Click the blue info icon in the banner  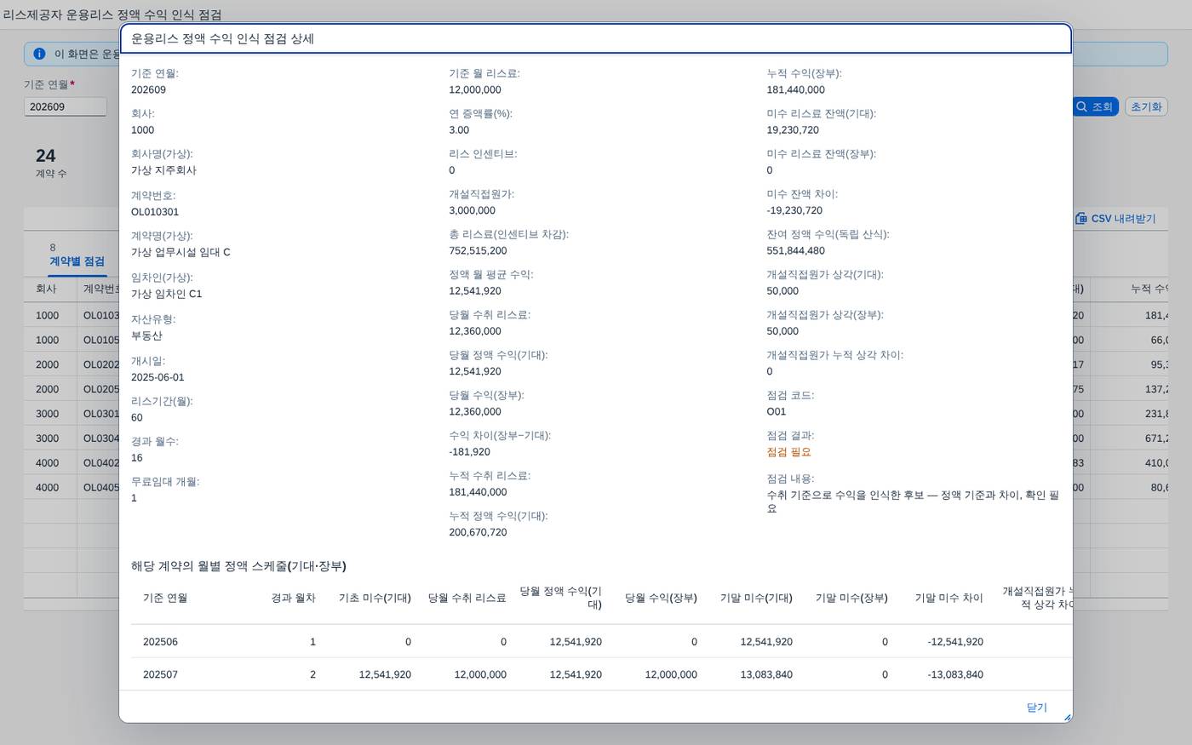(39, 54)
